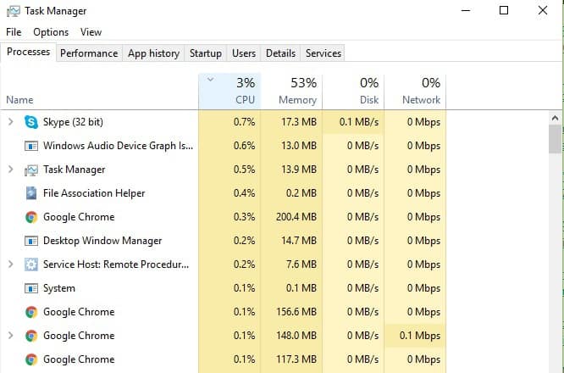Click the File Association Helper icon

31,193
